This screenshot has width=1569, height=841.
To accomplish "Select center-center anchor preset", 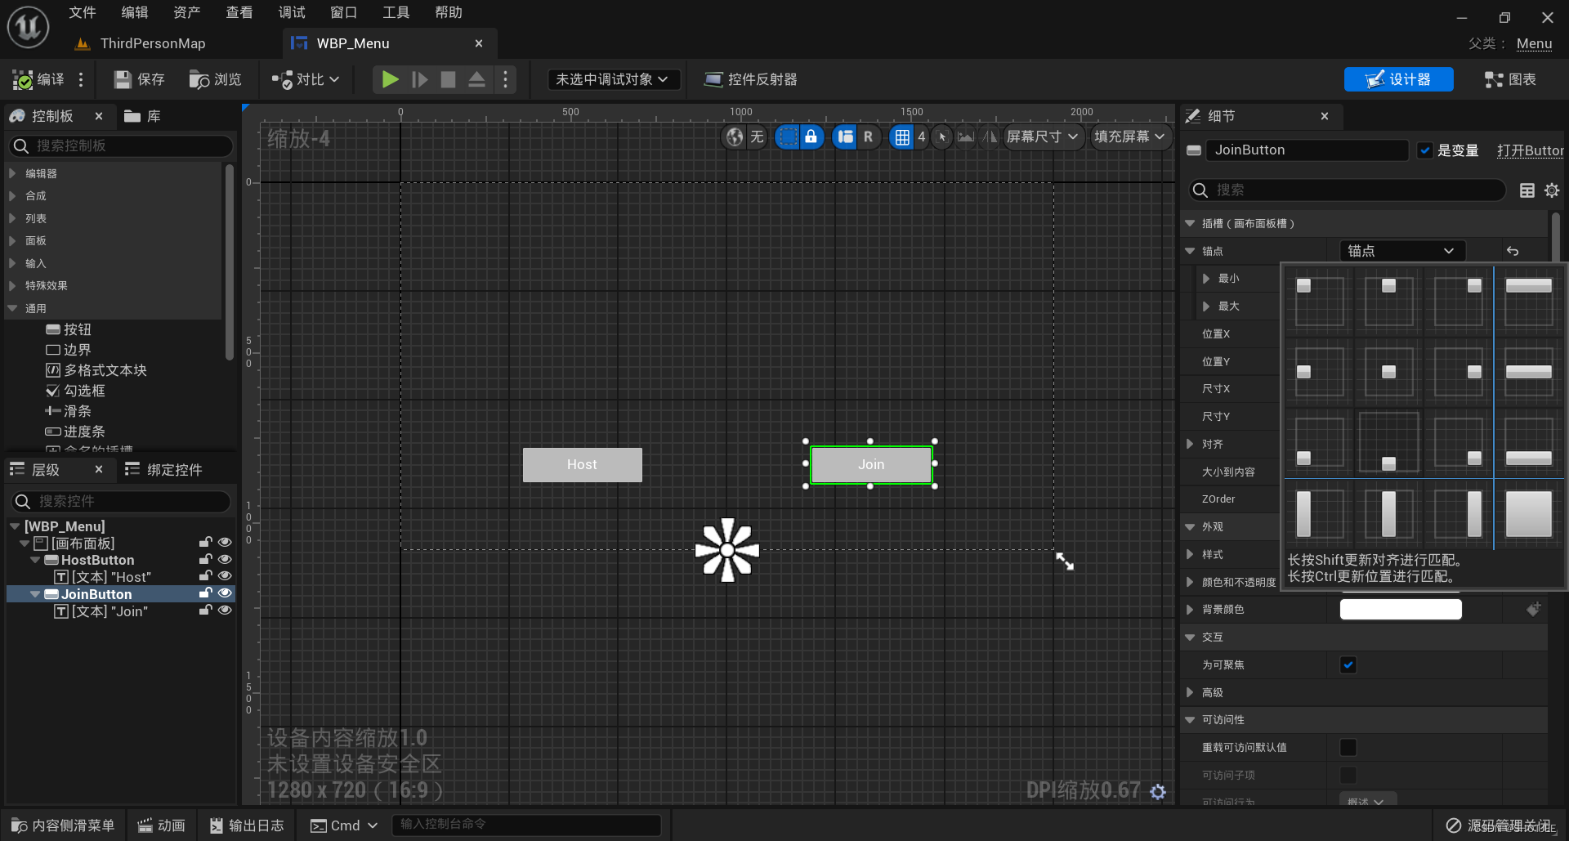I will click(x=1388, y=372).
